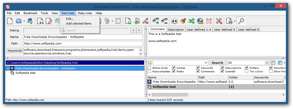Click the green shuffle arrows icon
The image size is (293, 109).
[191, 21]
